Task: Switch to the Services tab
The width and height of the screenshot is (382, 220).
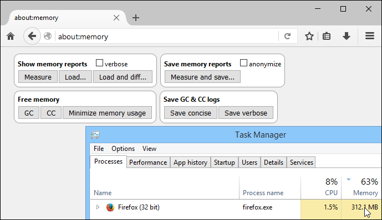Action: tap(302, 163)
